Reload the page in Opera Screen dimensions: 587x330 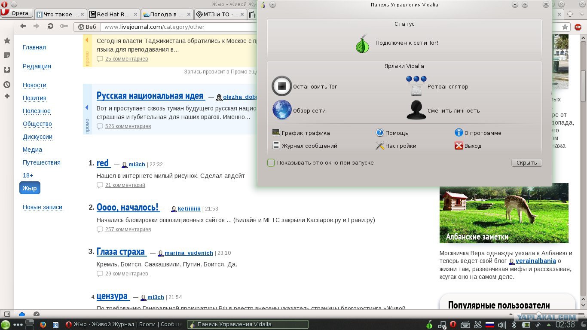(50, 27)
